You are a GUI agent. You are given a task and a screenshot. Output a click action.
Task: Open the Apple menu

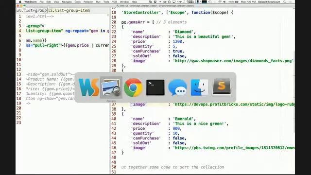tap(20, 2)
